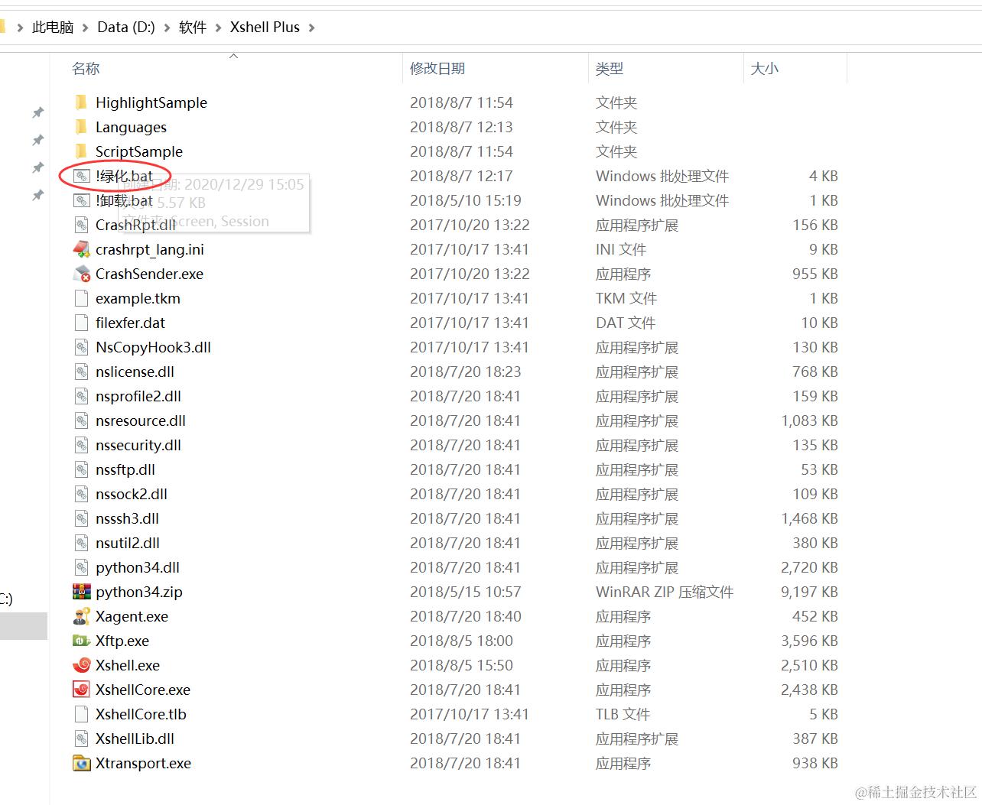Click the 9,197 KB size cell
This screenshot has width=982, height=805.
coord(809,592)
